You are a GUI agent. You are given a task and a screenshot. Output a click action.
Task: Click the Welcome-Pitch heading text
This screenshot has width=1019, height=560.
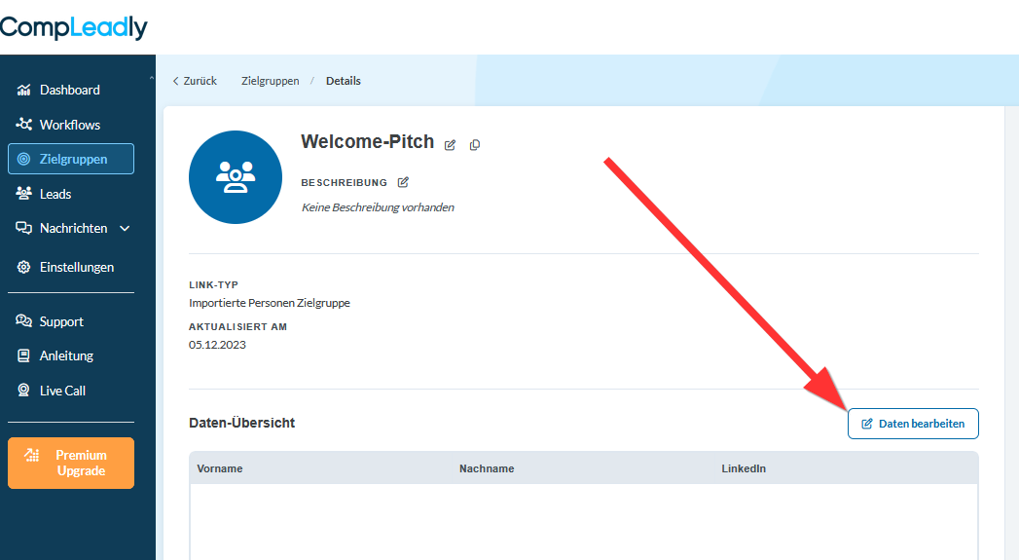click(367, 141)
